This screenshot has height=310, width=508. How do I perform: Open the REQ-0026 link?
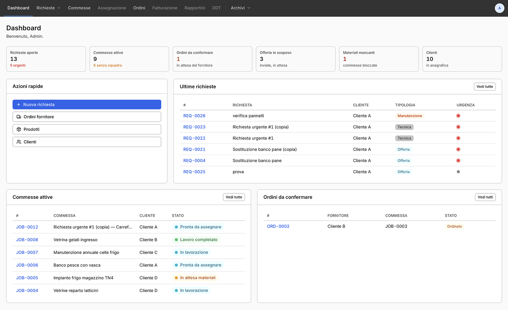click(x=194, y=116)
